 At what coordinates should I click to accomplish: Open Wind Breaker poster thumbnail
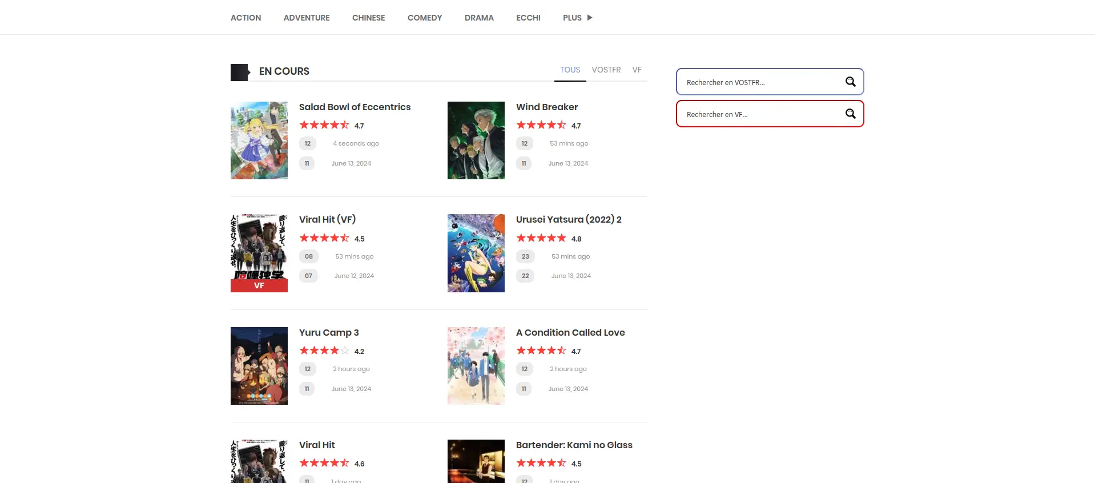point(476,140)
